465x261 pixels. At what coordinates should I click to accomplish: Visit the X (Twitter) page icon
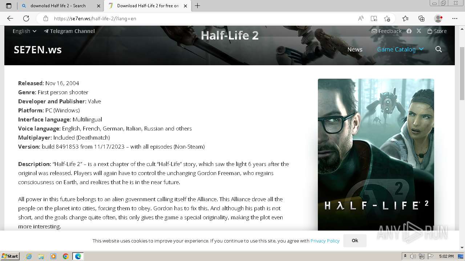tap(419, 31)
